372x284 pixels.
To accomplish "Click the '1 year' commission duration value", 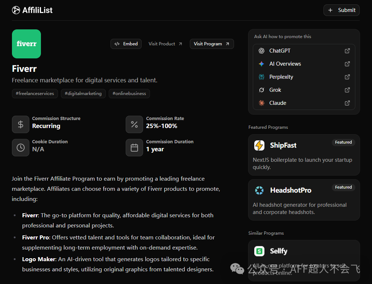I will click(x=155, y=149).
